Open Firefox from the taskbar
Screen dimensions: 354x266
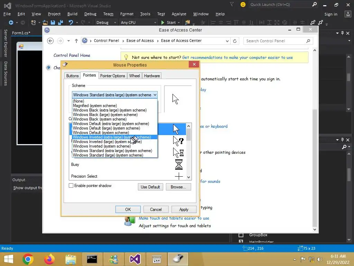[49, 259]
